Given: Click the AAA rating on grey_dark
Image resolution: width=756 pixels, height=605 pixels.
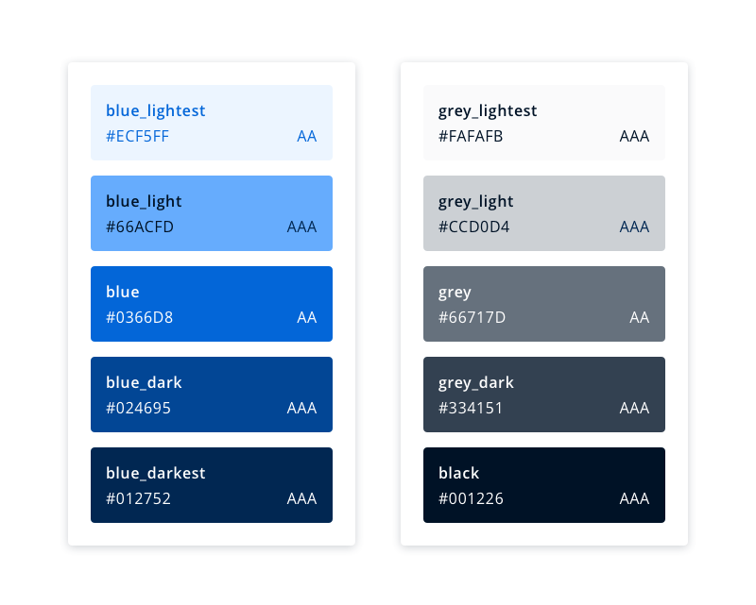Looking at the screenshot, I should tap(634, 409).
